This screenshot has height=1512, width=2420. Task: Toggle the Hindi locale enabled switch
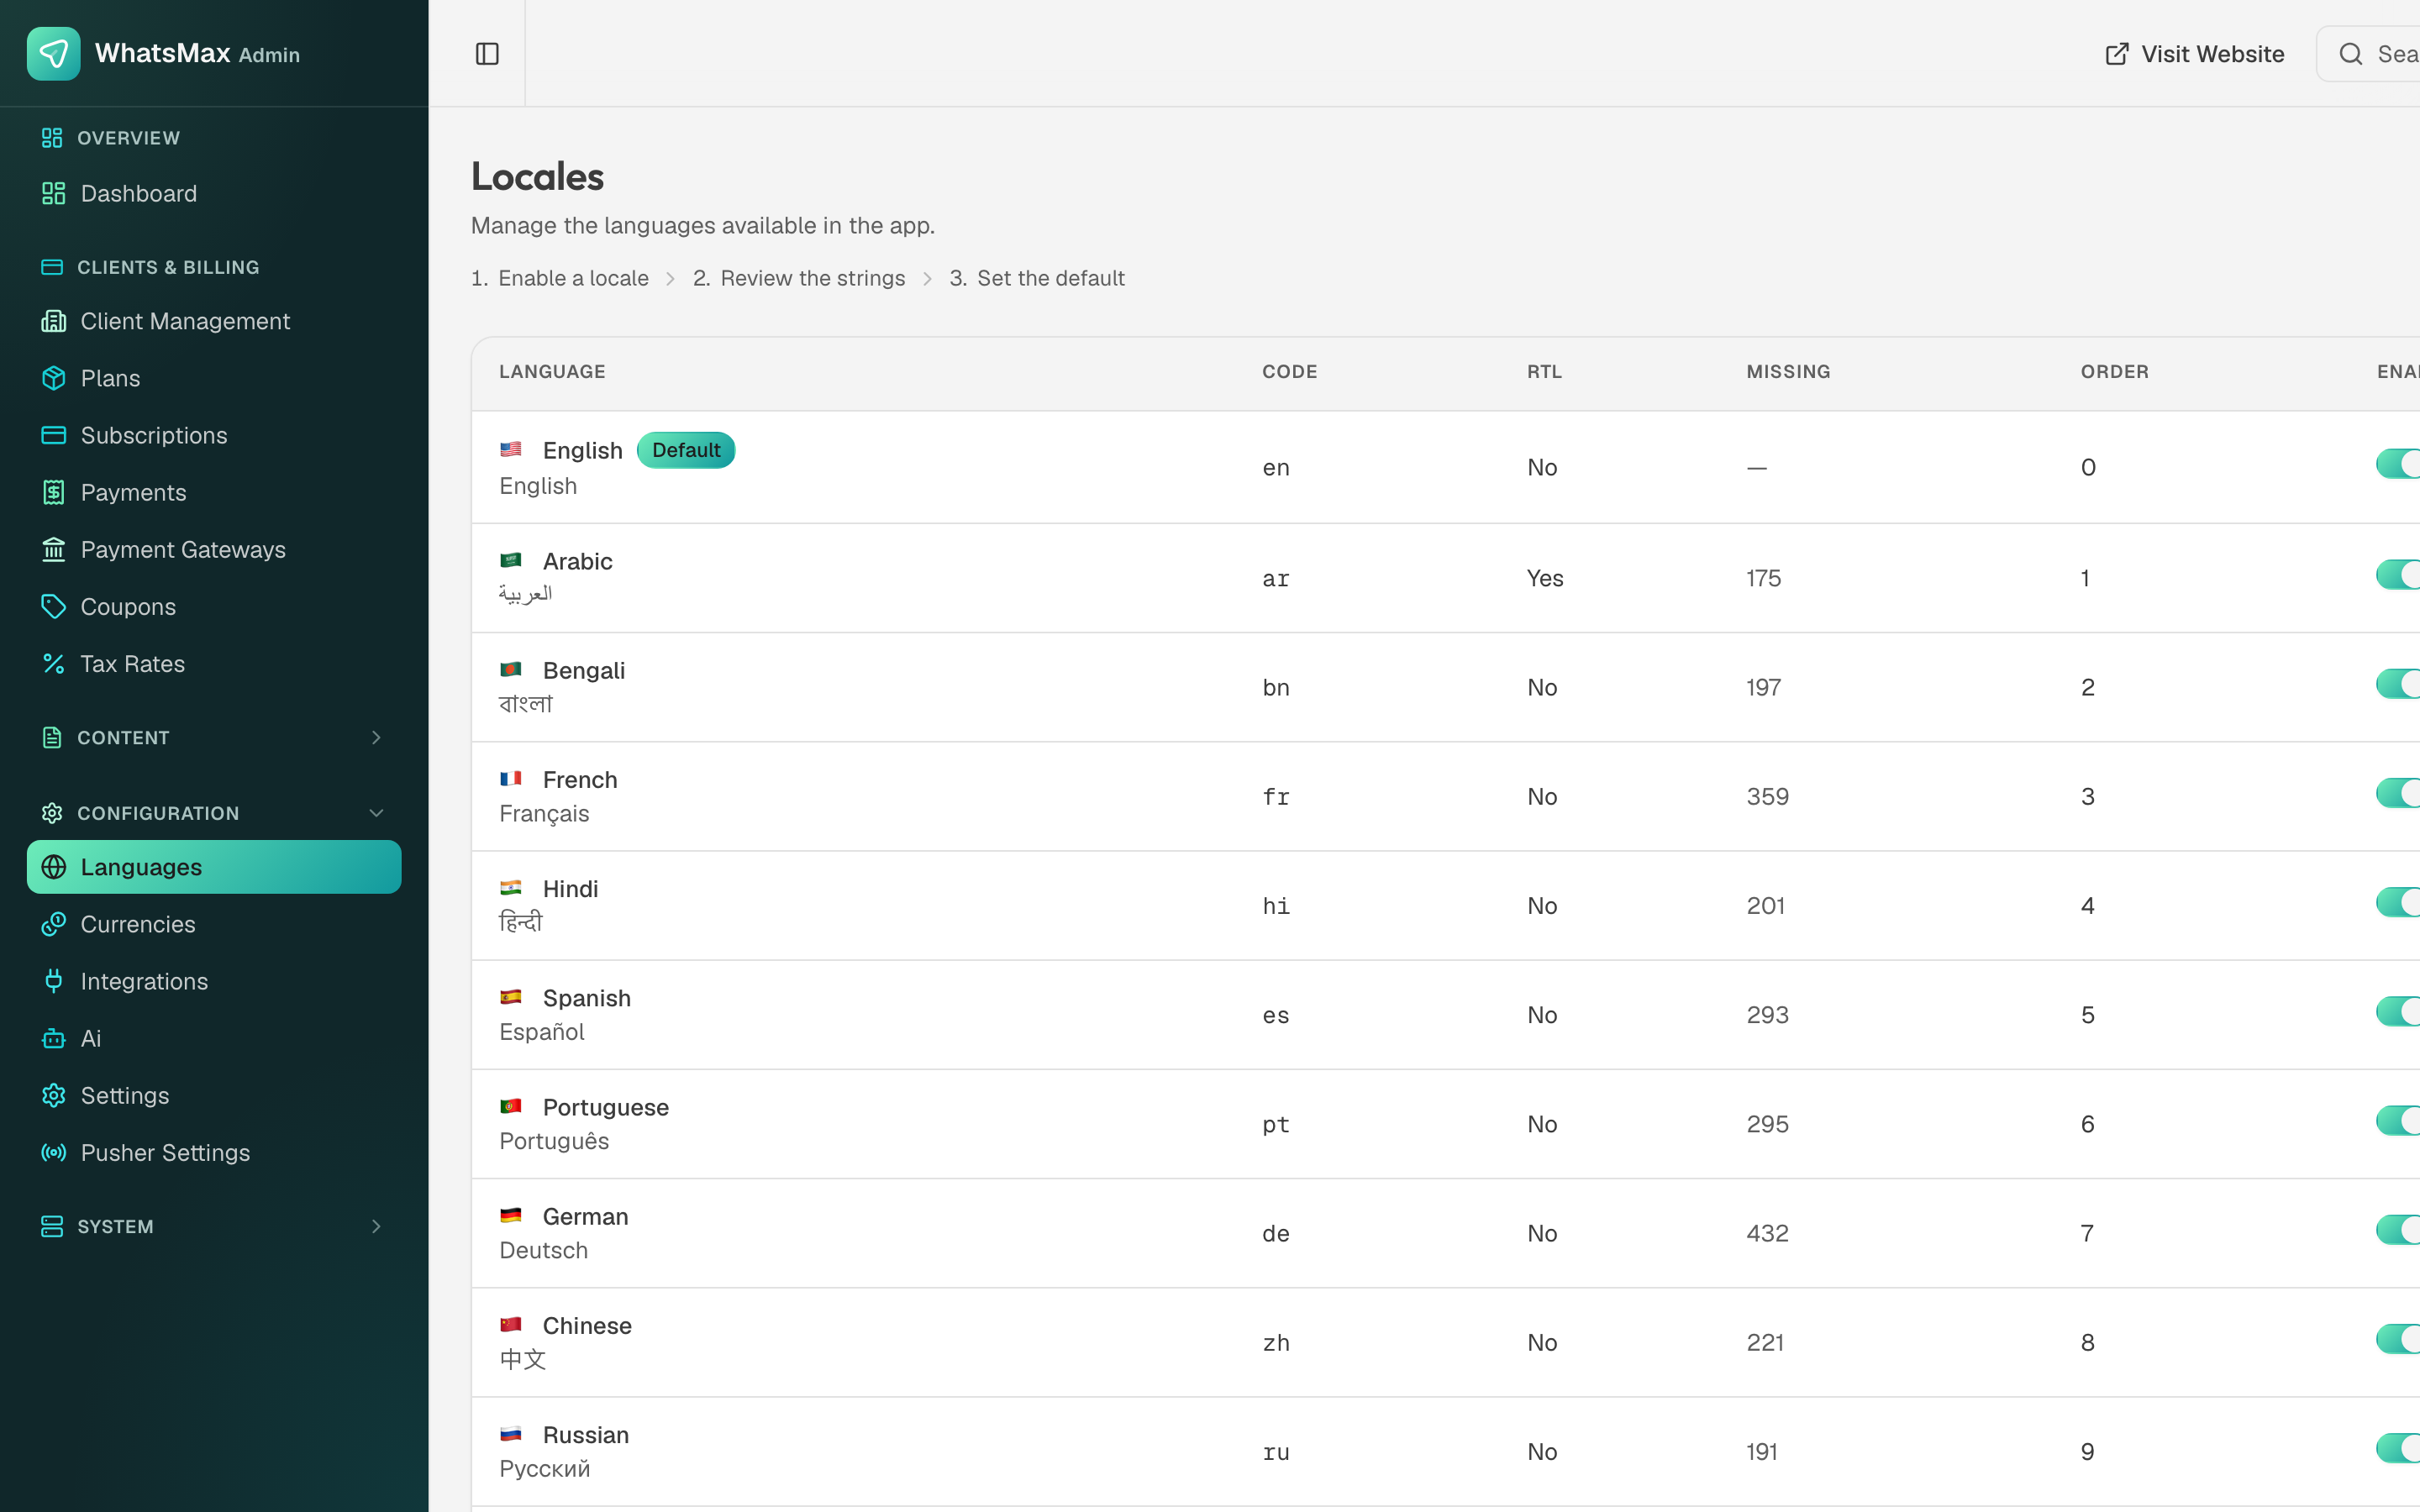point(2398,902)
